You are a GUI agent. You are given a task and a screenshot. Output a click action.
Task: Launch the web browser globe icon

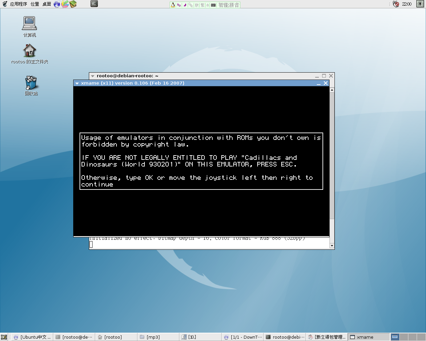click(x=57, y=4)
